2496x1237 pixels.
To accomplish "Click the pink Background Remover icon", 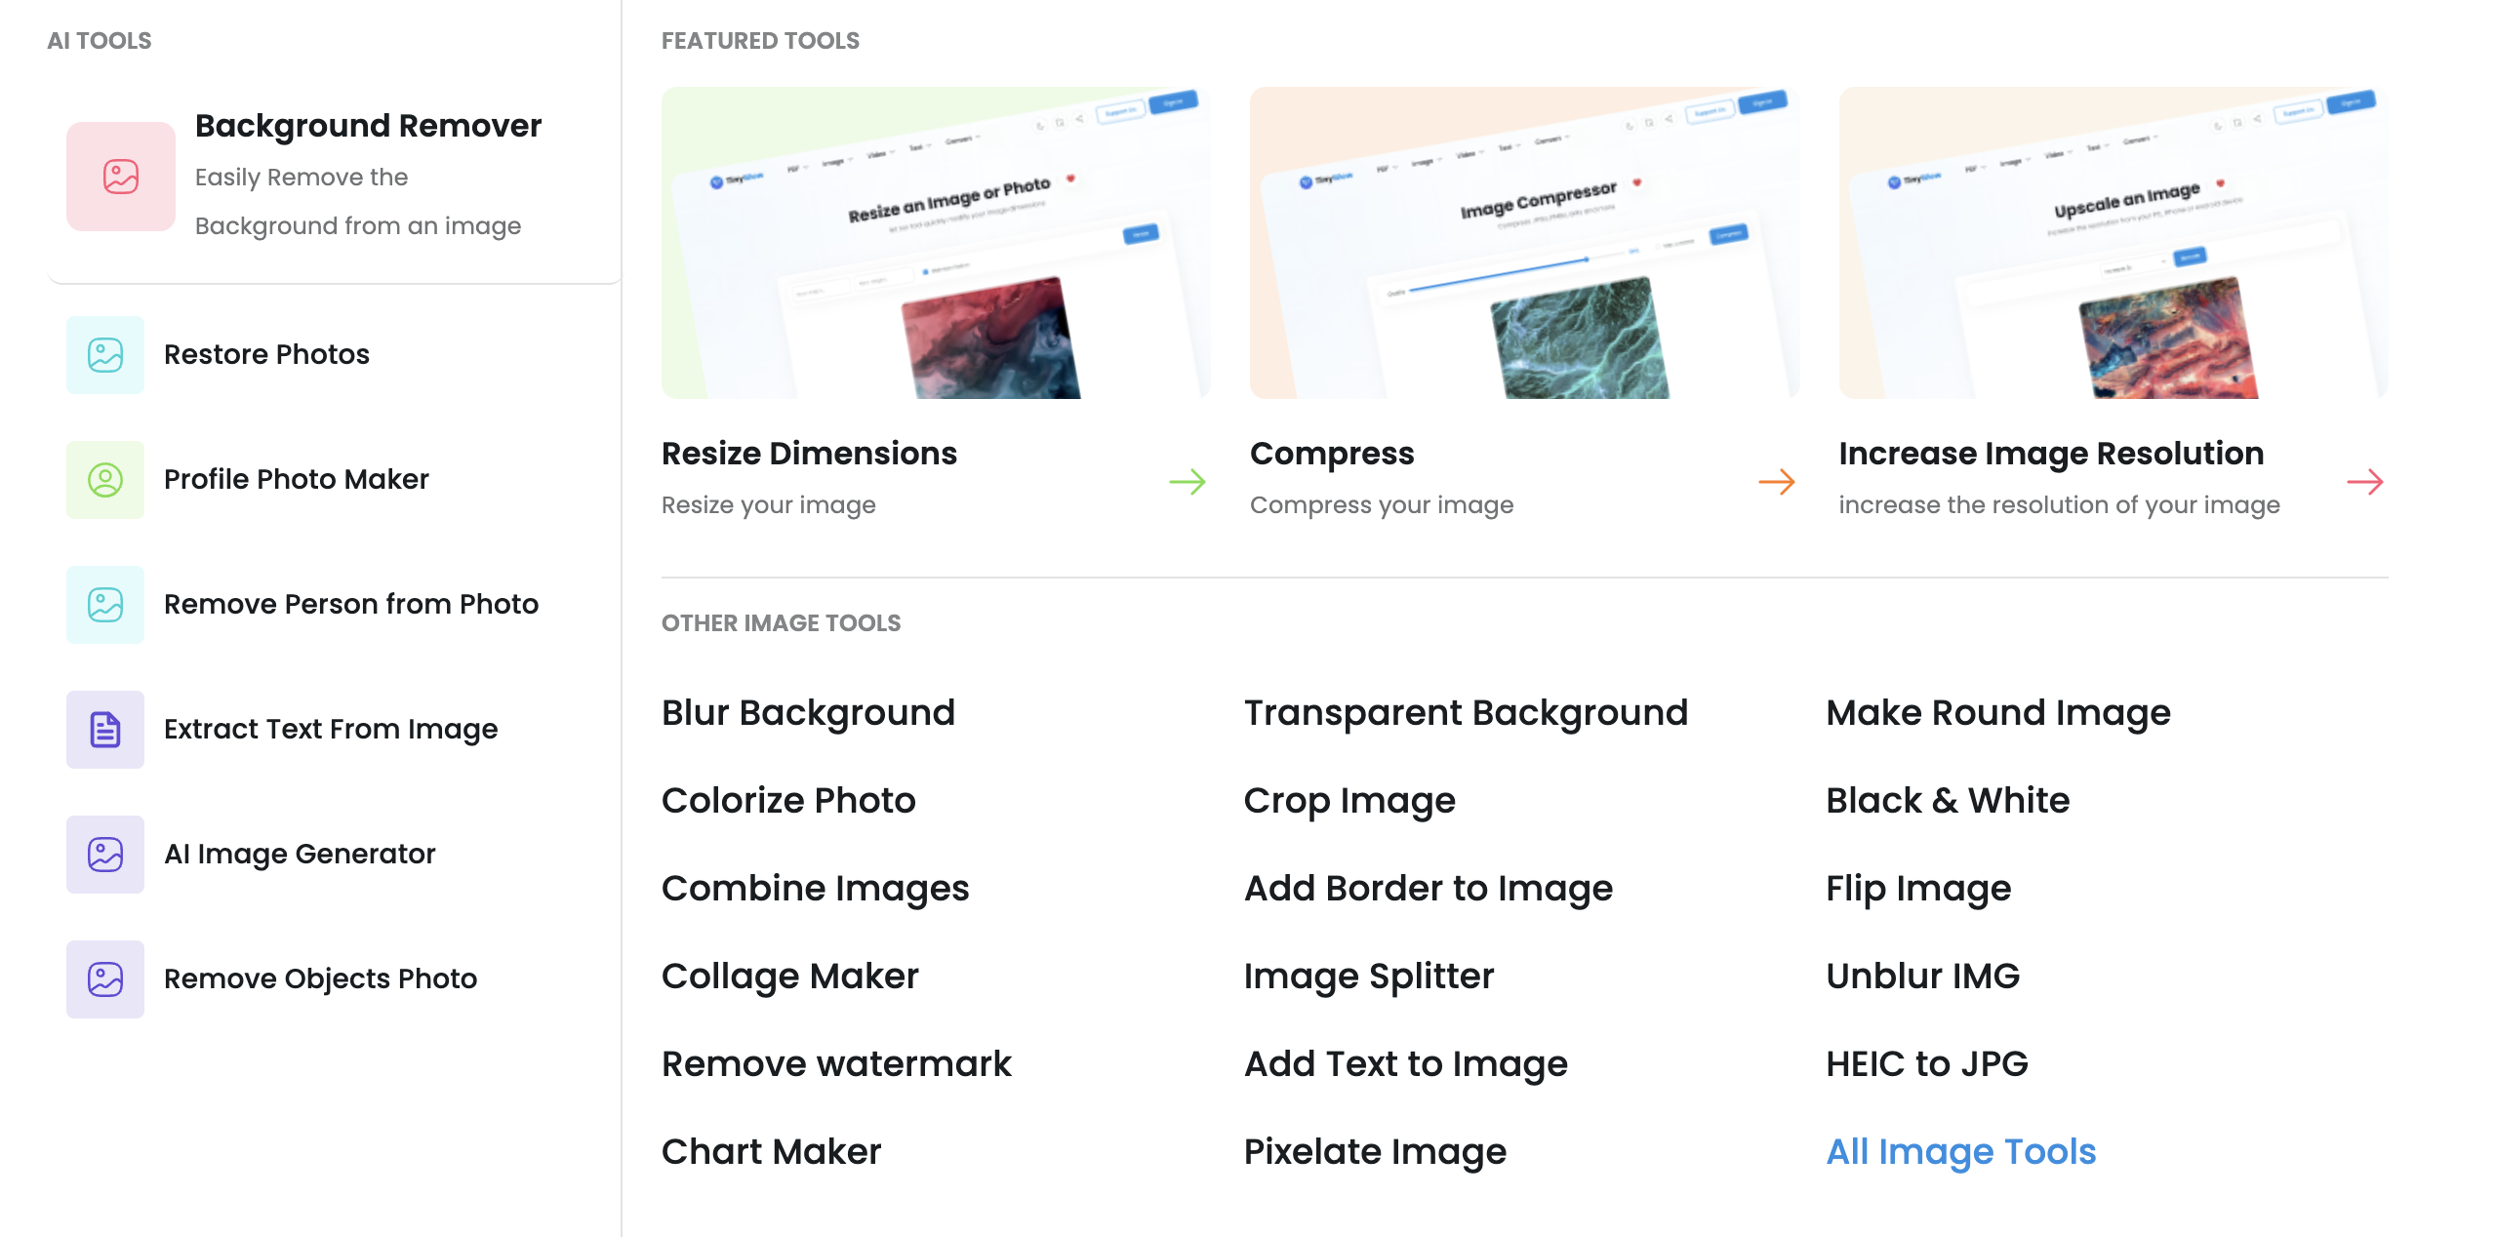I will coord(120,177).
